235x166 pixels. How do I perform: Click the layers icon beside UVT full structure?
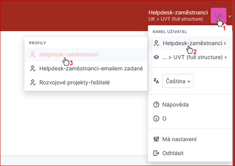[x=156, y=57]
